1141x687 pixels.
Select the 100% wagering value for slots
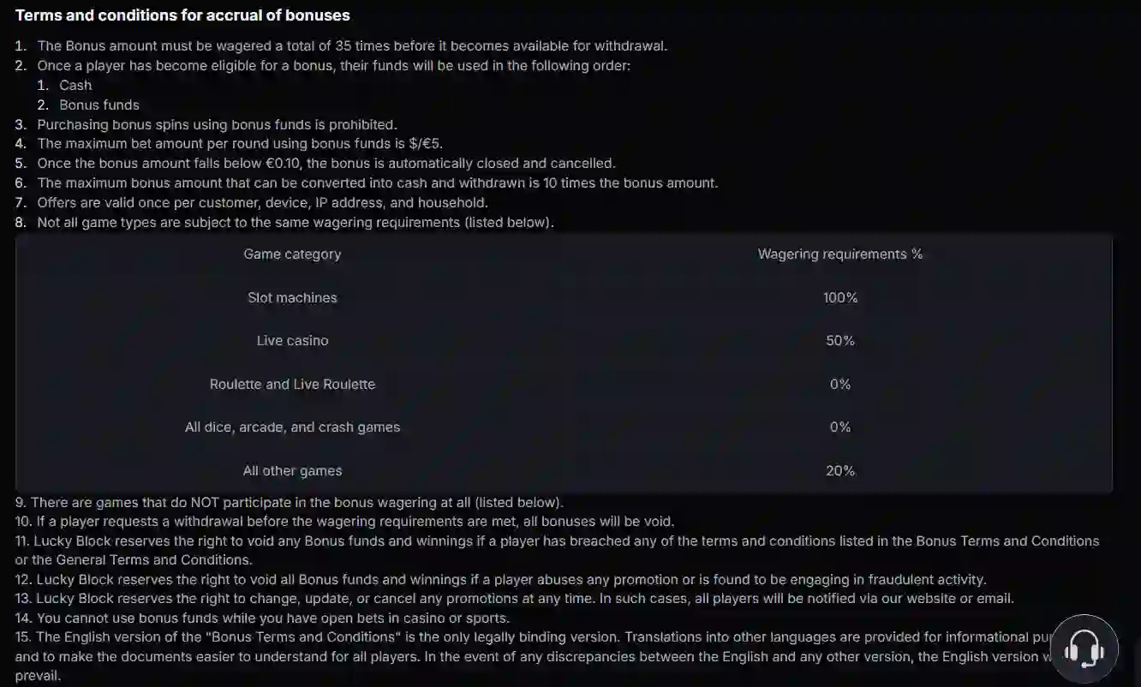click(x=840, y=297)
